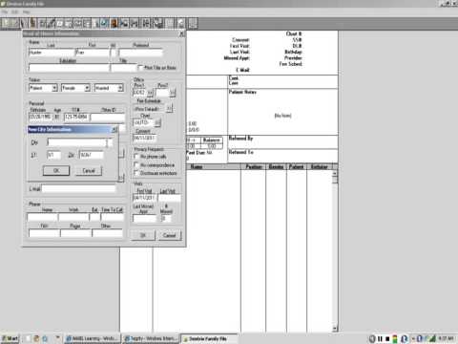458x344 pixels.
Task: Click the First name field
Action: pos(93,53)
